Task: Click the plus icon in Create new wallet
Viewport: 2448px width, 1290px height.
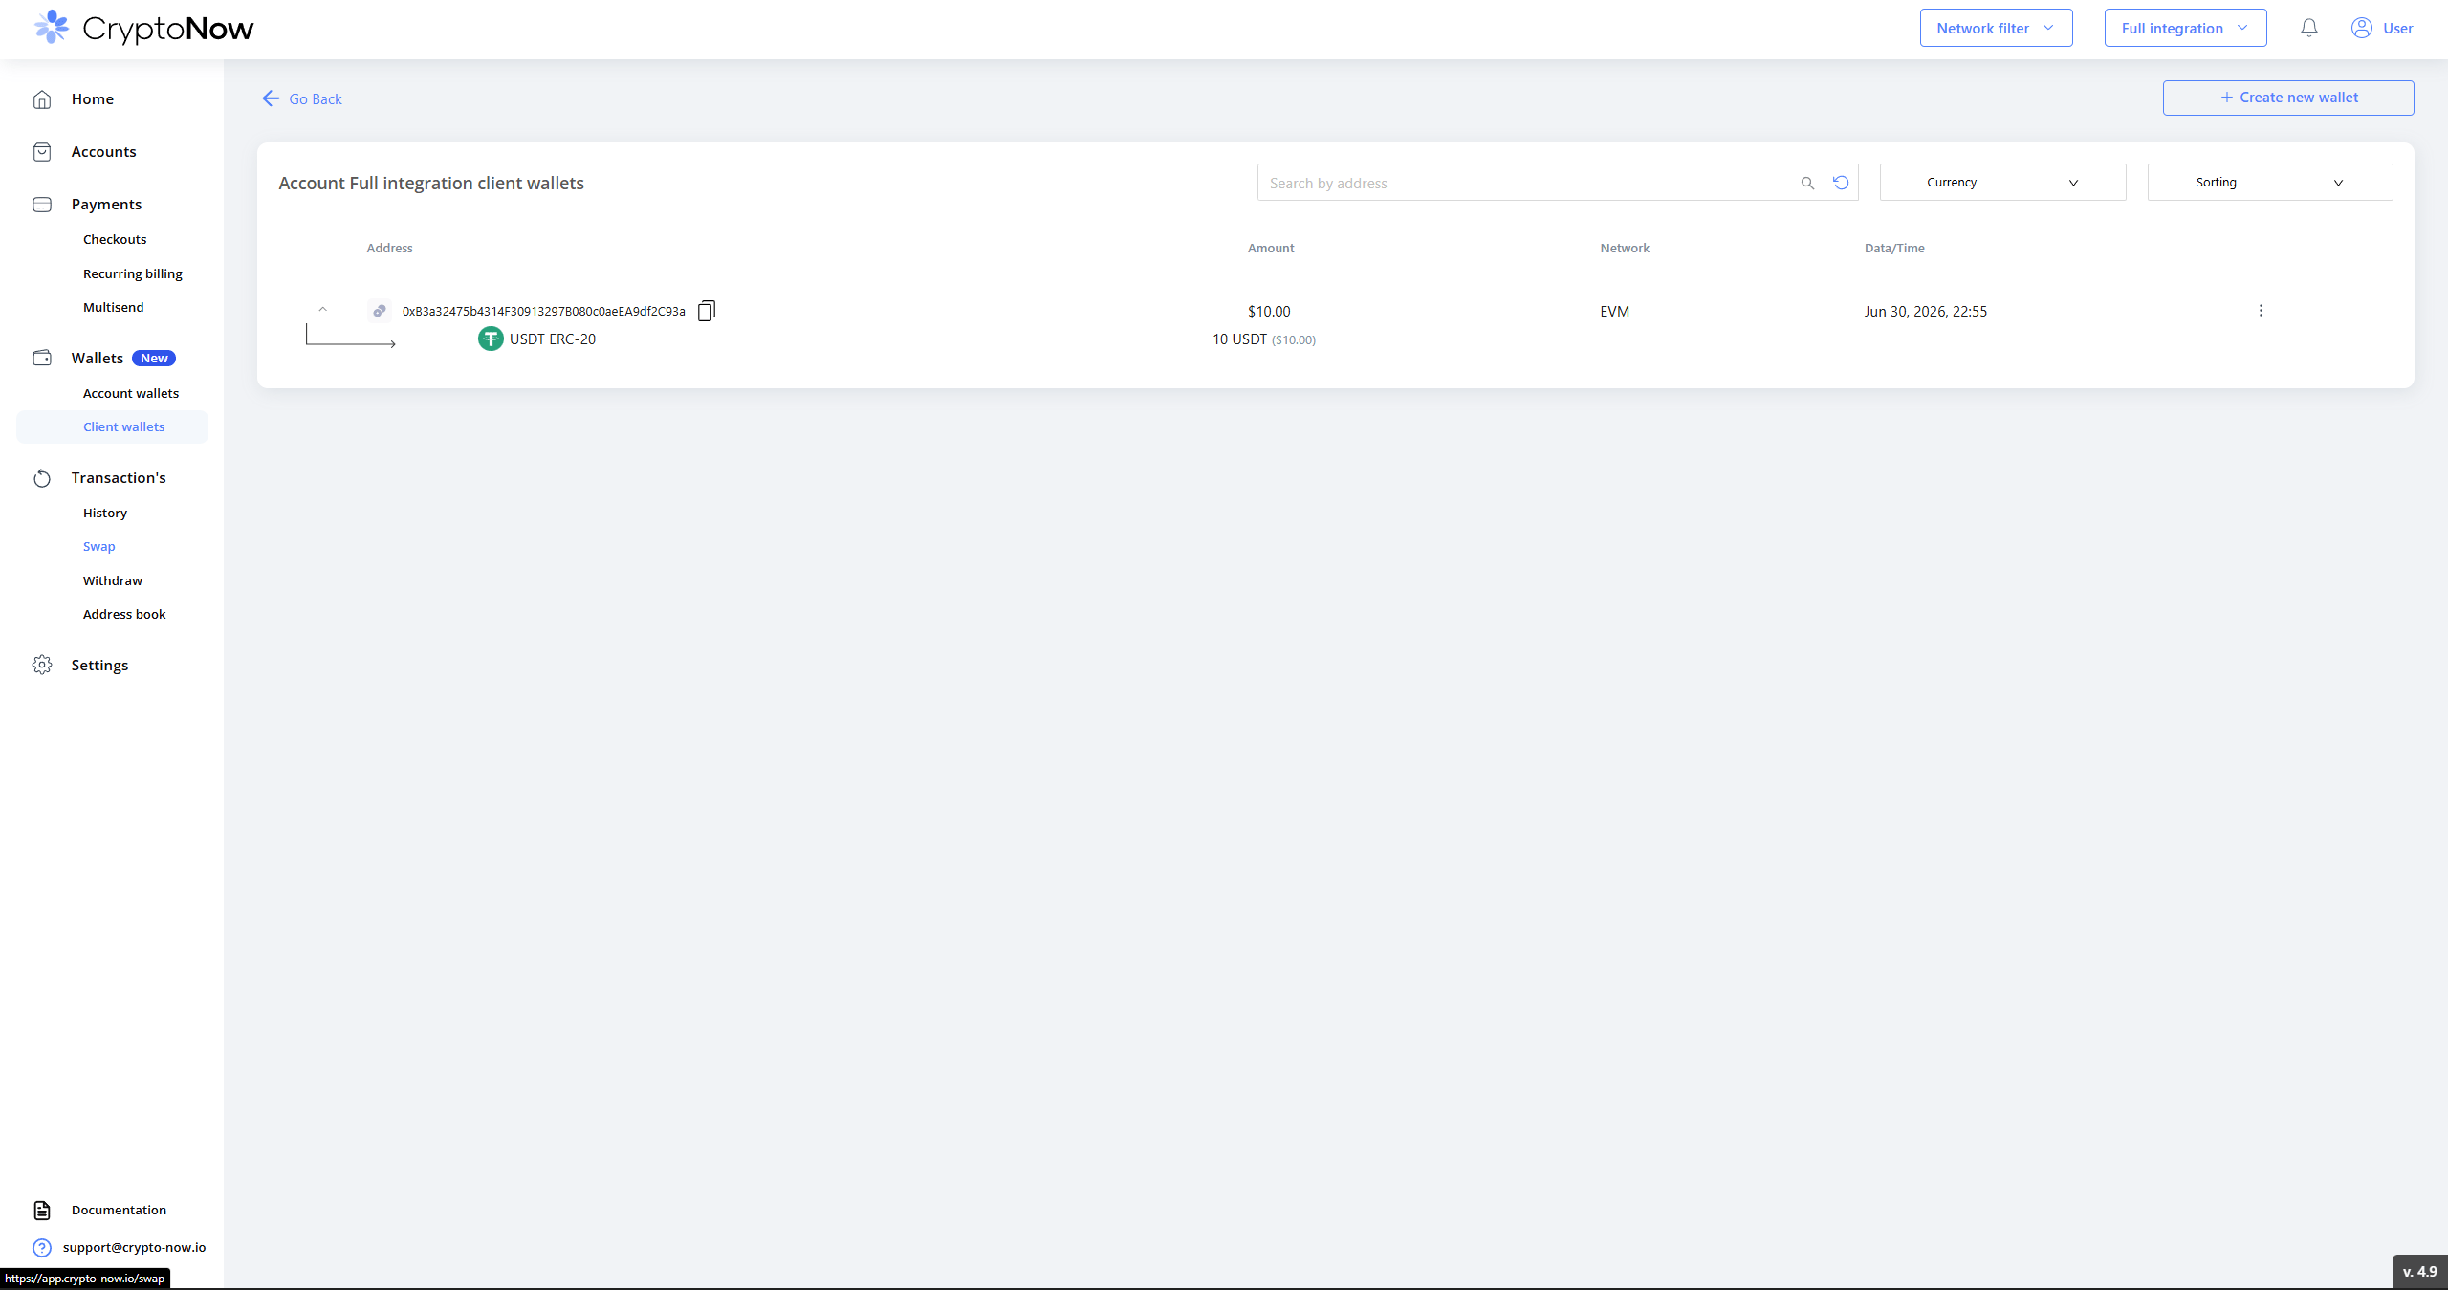Action: tap(2226, 98)
